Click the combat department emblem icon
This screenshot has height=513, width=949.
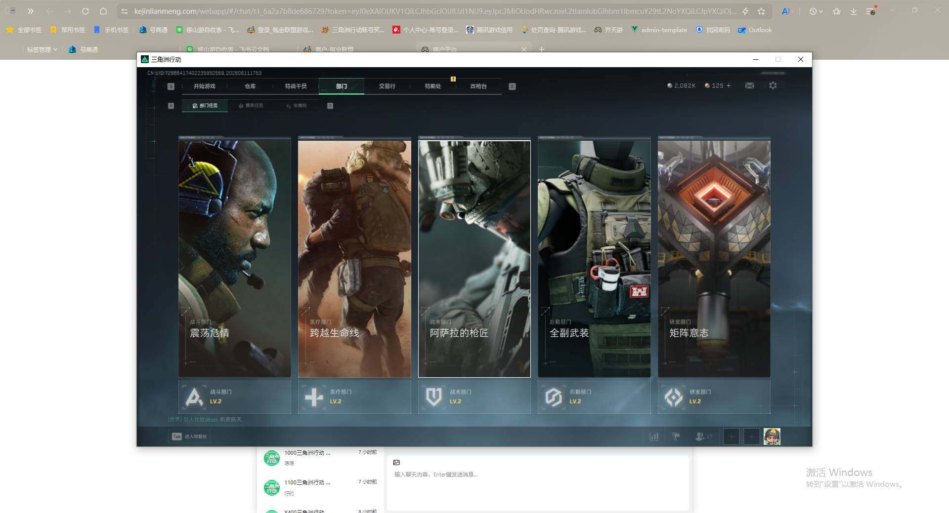pos(194,397)
